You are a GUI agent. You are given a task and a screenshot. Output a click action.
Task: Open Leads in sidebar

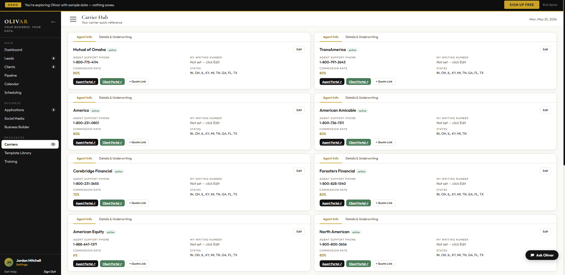pyautogui.click(x=29, y=58)
